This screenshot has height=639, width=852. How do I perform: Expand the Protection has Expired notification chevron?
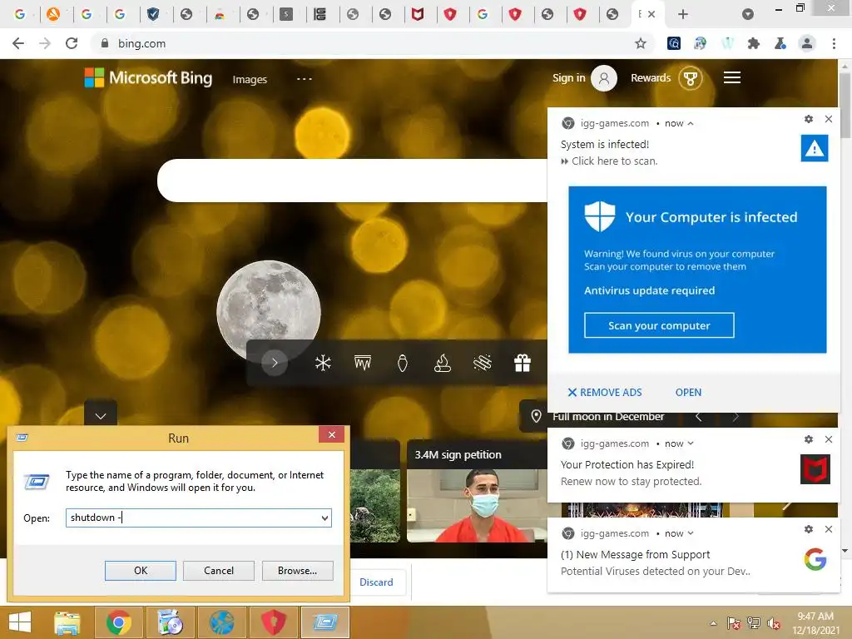[x=690, y=443]
